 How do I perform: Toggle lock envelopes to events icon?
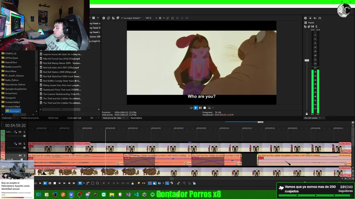click(x=167, y=183)
